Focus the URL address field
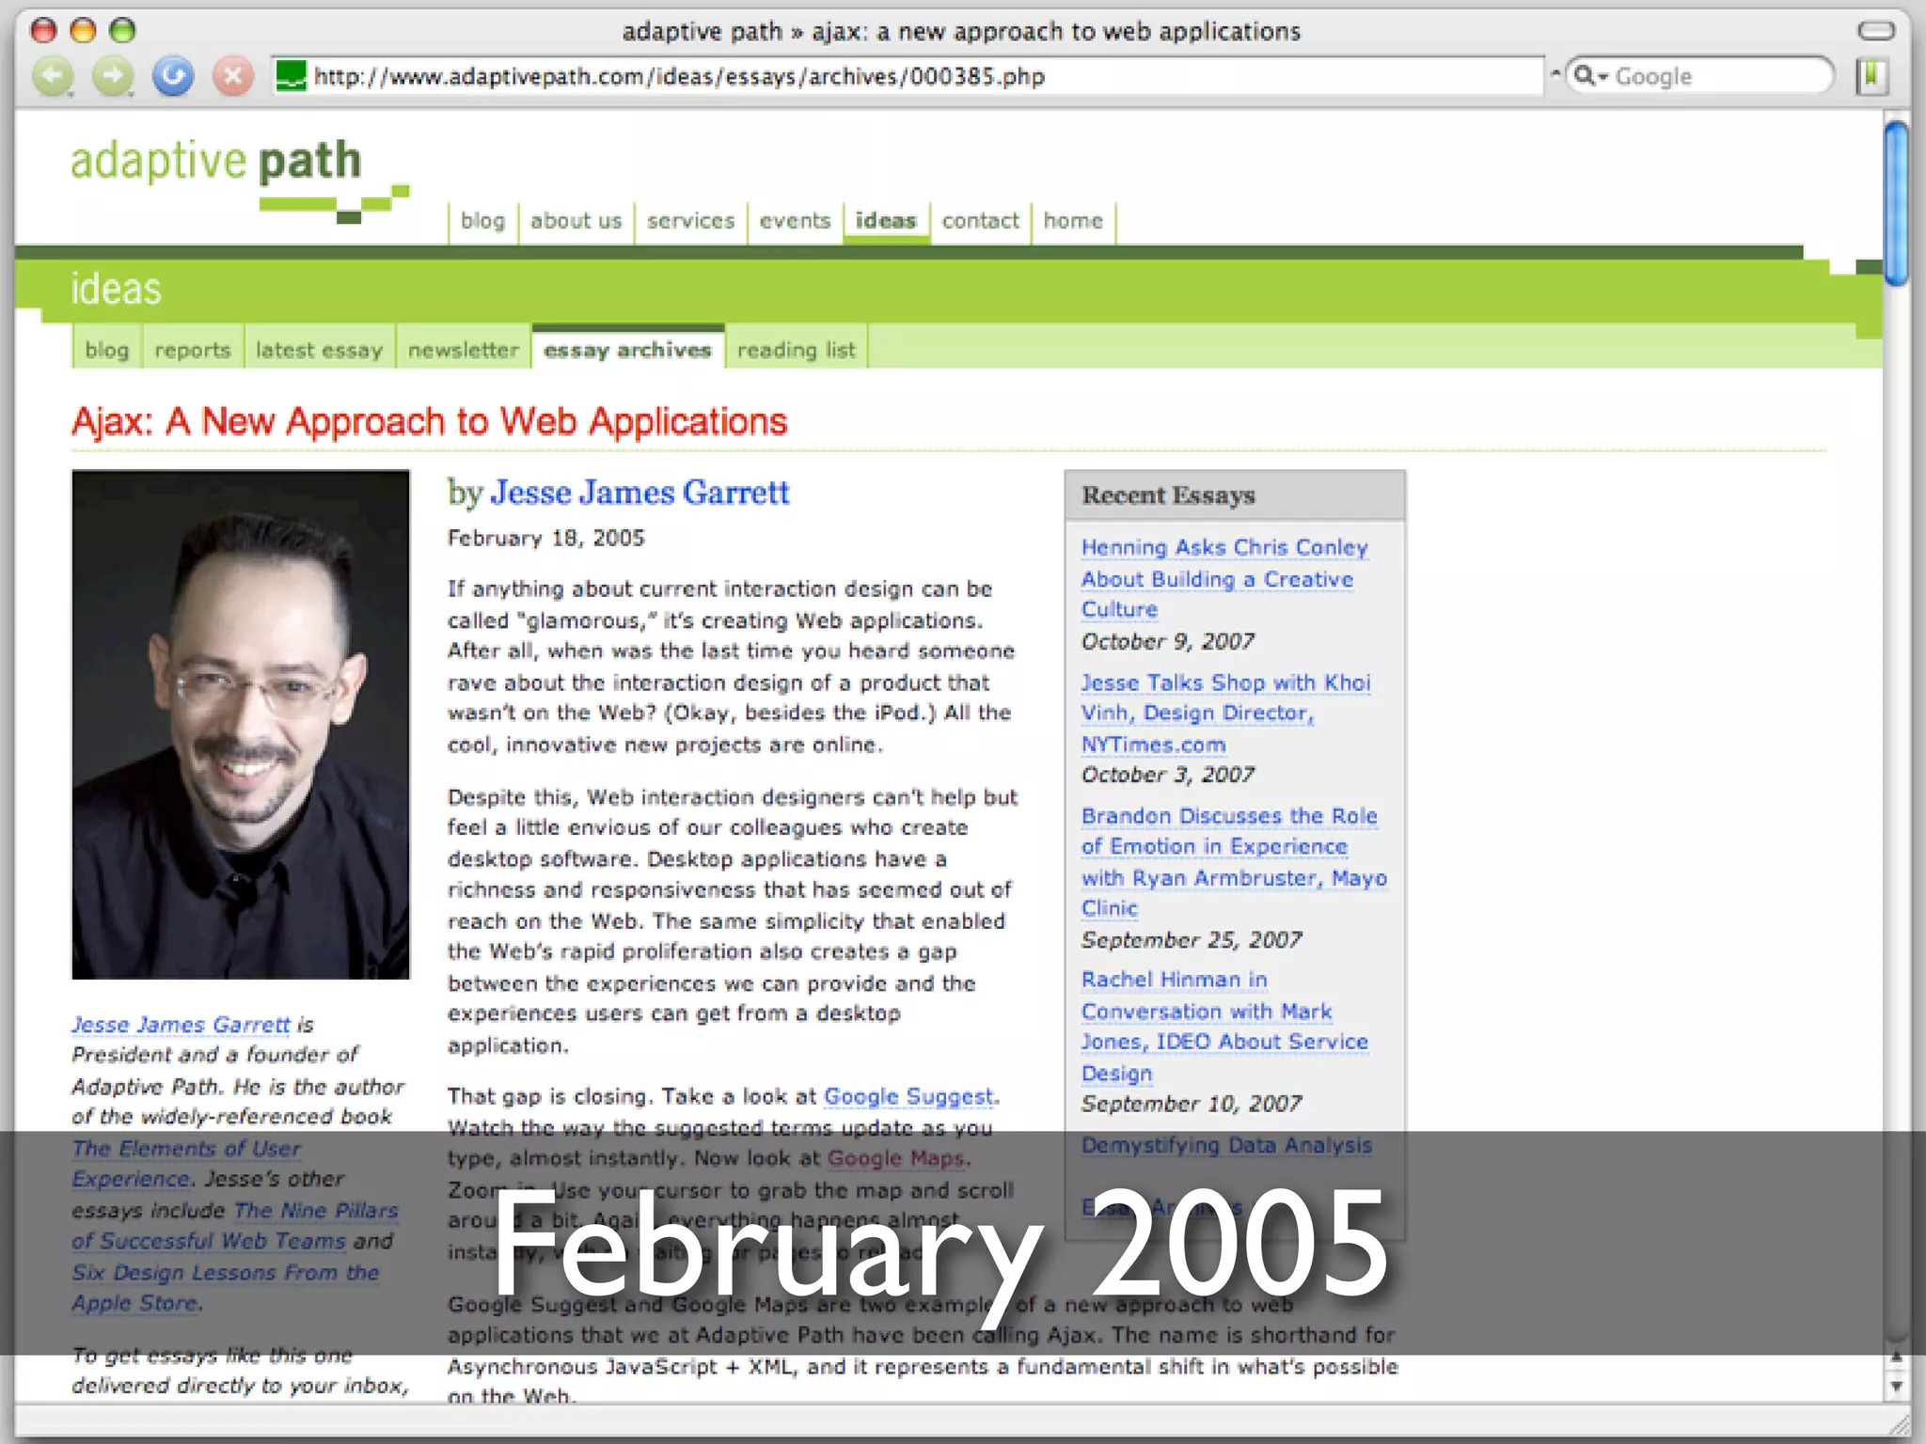 pos(908,76)
